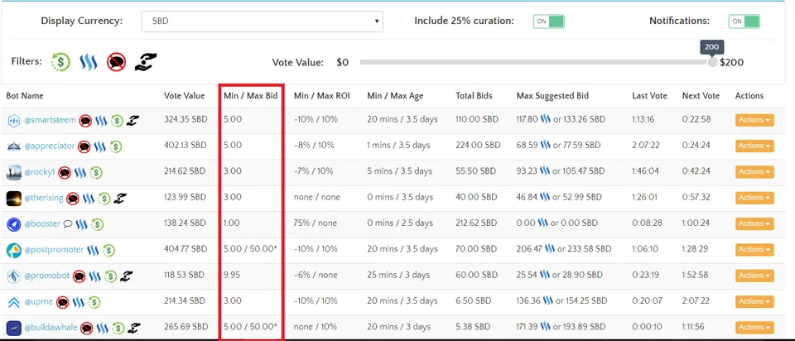Click the @smartsteem avatar icon

coord(14,121)
